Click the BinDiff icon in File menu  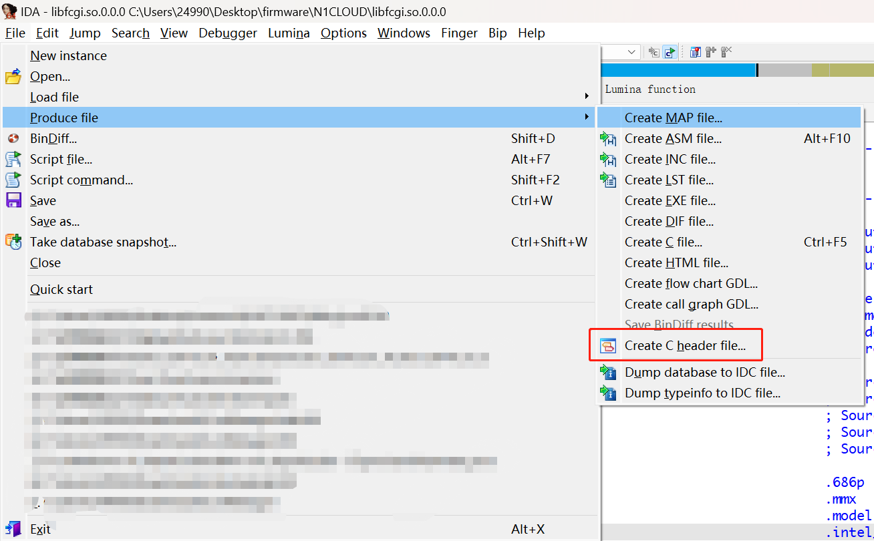tap(13, 139)
